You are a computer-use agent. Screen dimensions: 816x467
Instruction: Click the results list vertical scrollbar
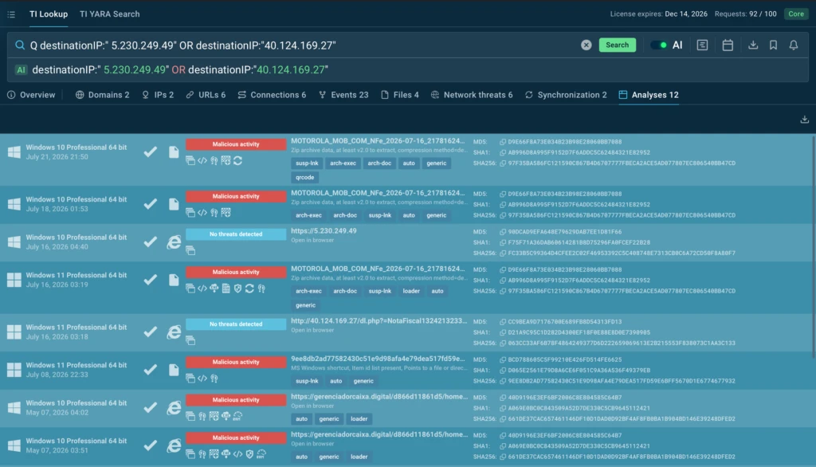click(x=814, y=247)
